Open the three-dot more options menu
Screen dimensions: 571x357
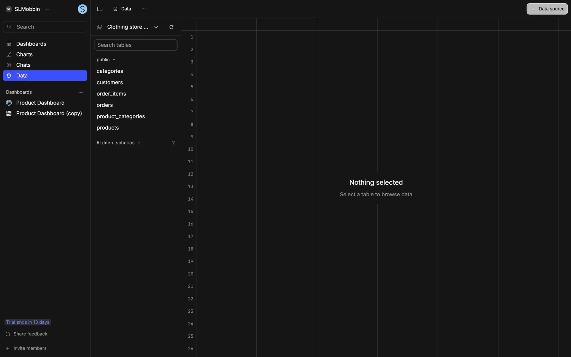(144, 9)
